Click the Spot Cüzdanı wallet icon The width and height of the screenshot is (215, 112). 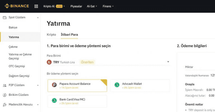(5, 17)
